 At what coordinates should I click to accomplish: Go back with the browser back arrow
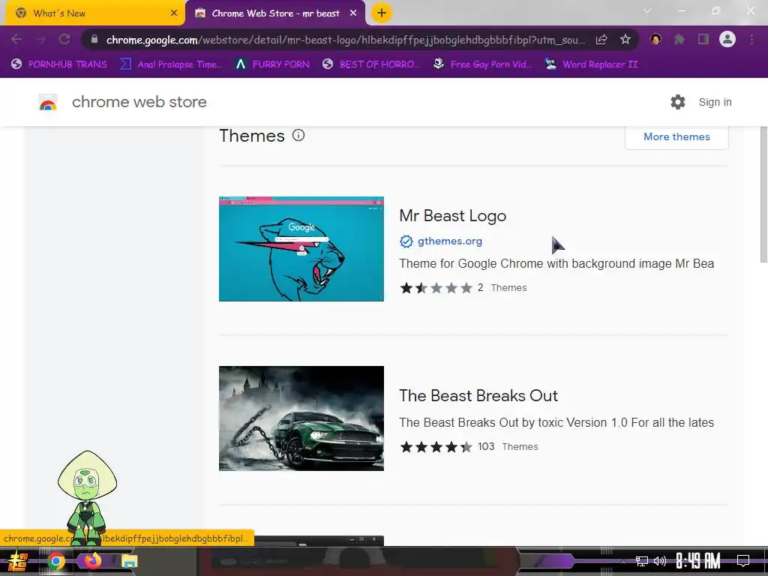(16, 39)
